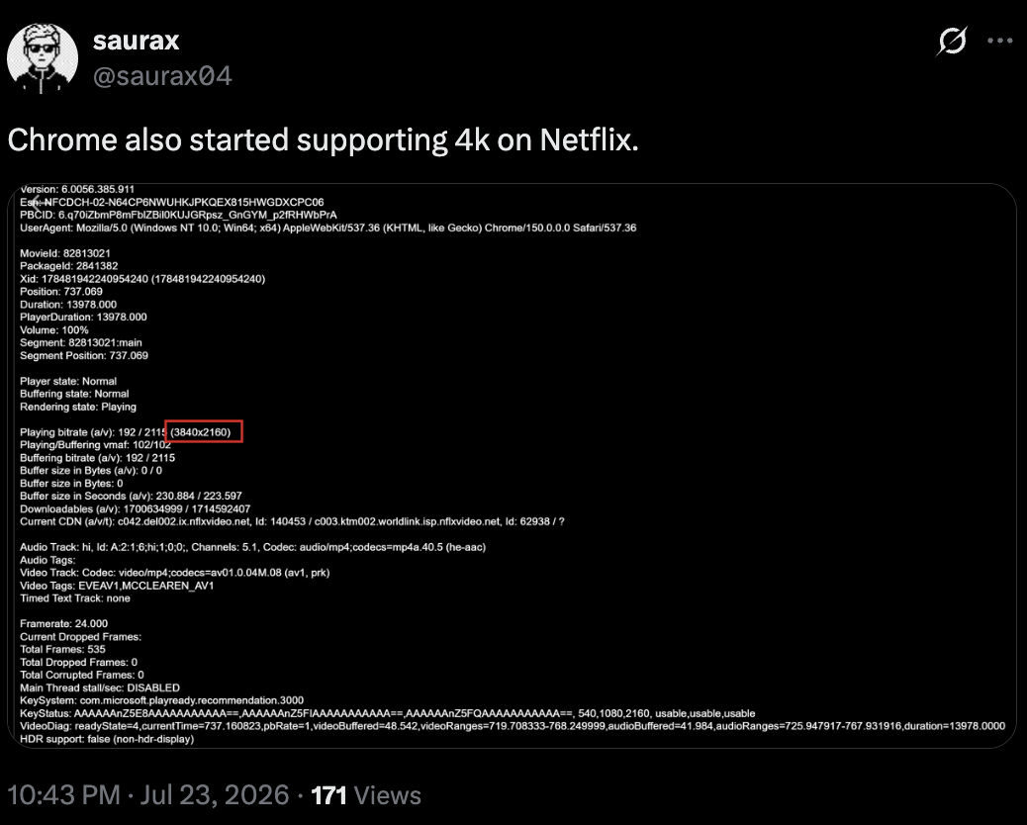Click the MovieId: 82813021 text

tap(65, 252)
